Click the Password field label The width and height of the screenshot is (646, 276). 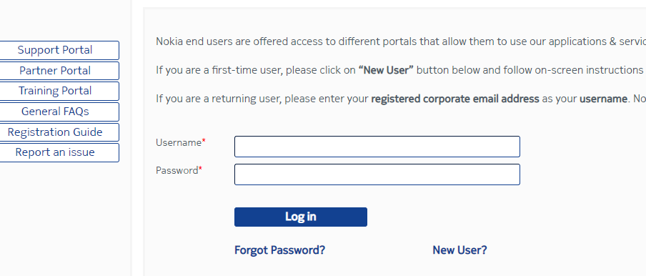(177, 171)
